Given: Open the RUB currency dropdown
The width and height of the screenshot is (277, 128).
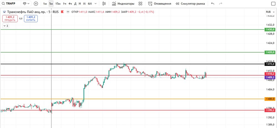Looking at the screenshot, I should point(270,12).
